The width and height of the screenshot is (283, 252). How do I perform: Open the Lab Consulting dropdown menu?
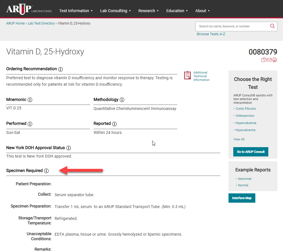click(115, 11)
